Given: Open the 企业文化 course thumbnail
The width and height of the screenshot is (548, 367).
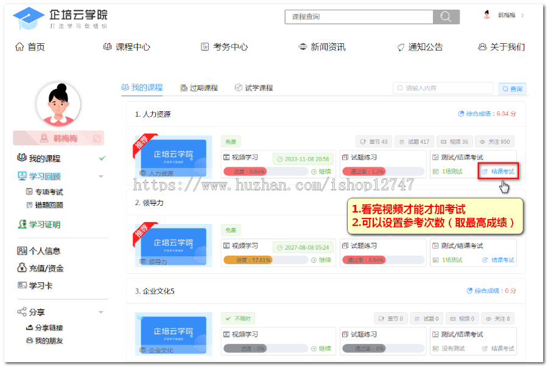Looking at the screenshot, I should click(174, 334).
